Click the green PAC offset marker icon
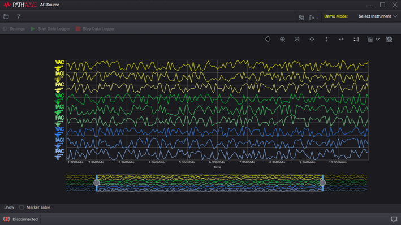 59,123
